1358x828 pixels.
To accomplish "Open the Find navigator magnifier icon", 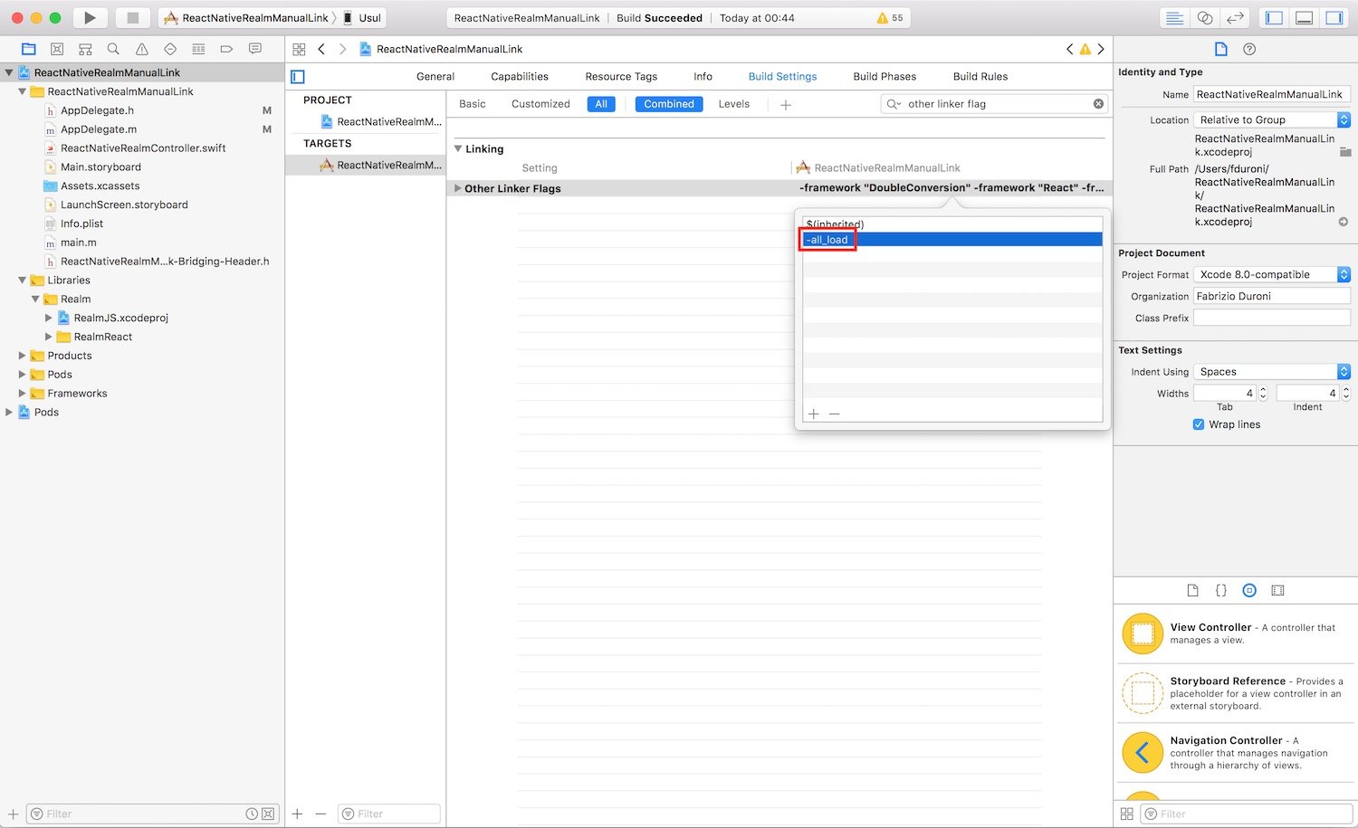I will click(x=113, y=49).
